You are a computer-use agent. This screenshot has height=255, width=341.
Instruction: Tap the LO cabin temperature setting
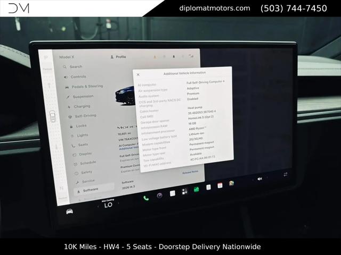click(x=108, y=205)
